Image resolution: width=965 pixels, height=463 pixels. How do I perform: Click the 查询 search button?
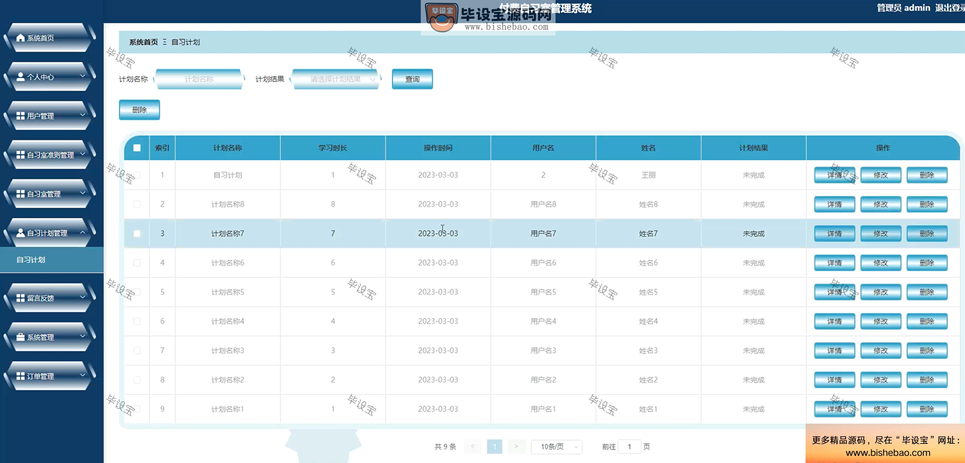point(412,79)
